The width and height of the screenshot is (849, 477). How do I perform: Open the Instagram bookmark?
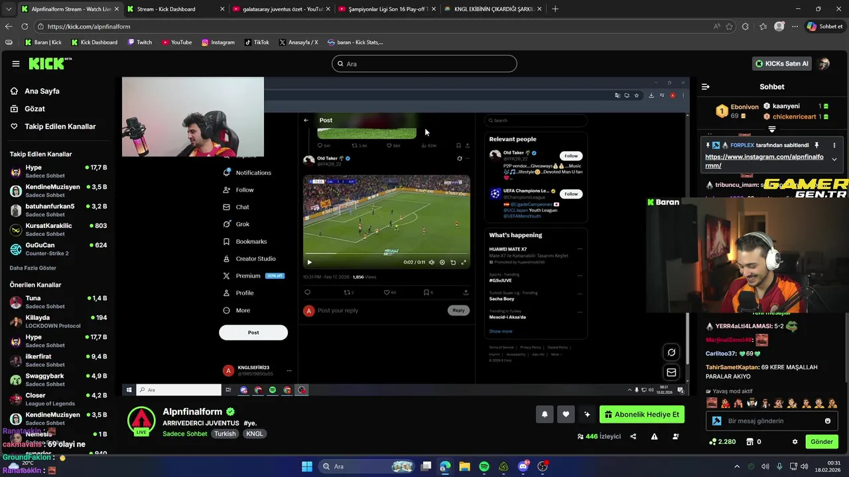tap(218, 42)
